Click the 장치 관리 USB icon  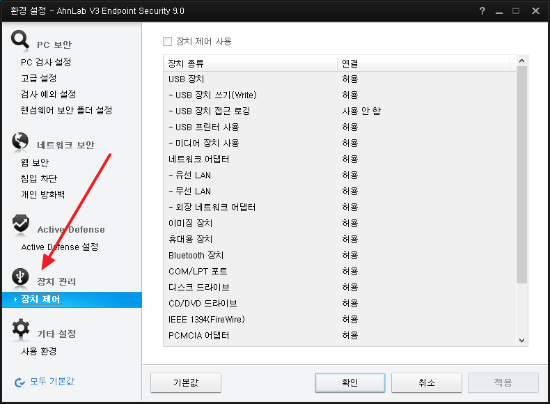click(x=20, y=277)
